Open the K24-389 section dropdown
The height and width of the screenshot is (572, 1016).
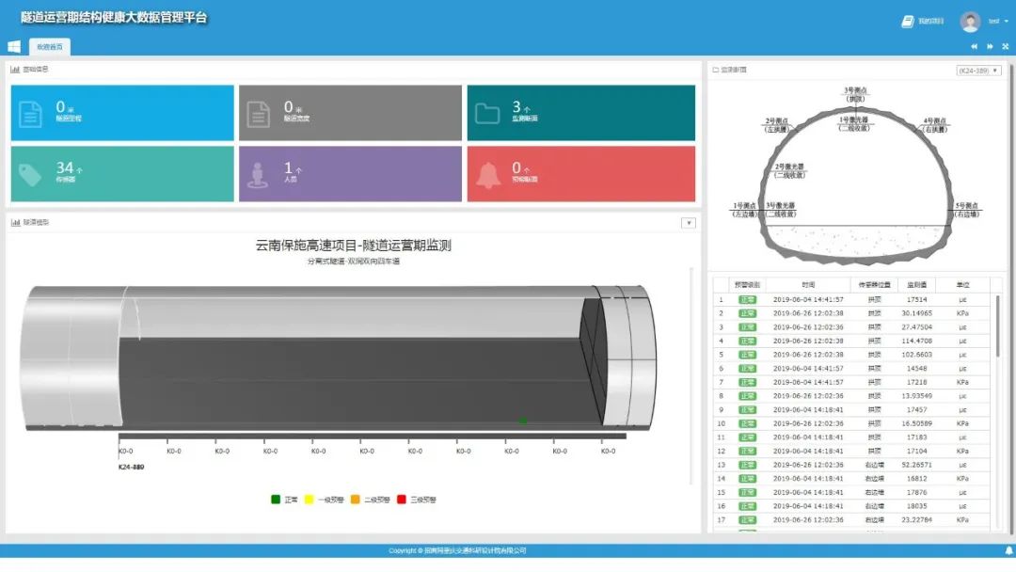[x=978, y=71]
